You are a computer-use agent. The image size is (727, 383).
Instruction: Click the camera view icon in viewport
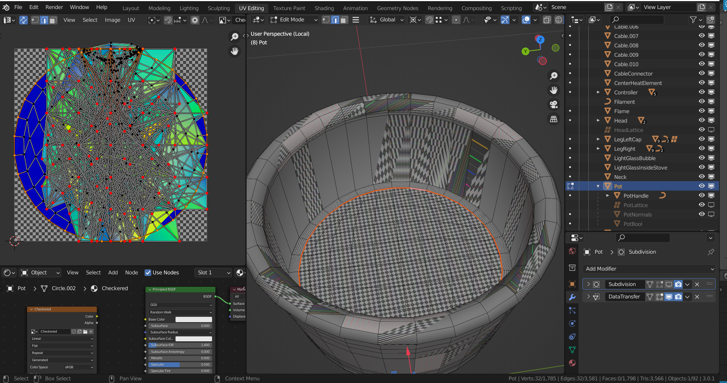(554, 104)
